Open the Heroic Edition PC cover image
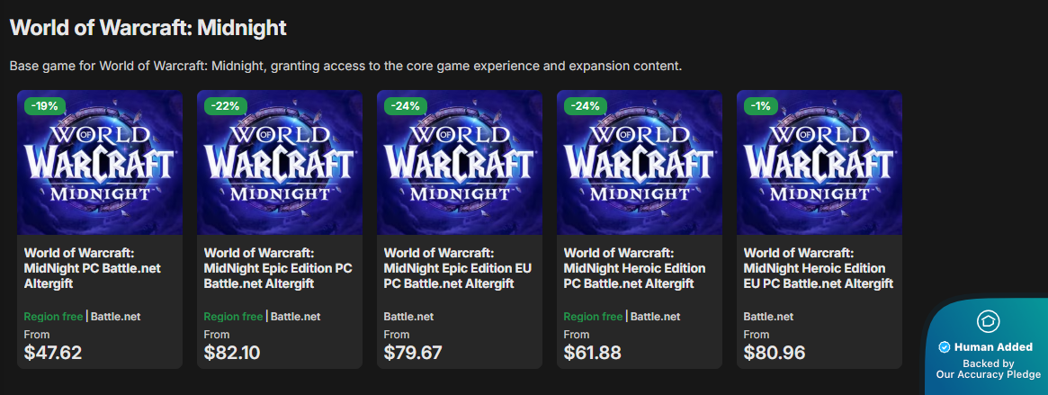 [x=639, y=163]
